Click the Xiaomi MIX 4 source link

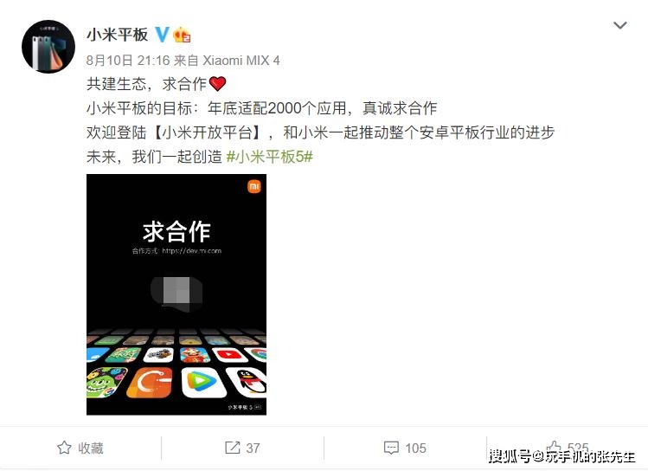click(x=241, y=61)
